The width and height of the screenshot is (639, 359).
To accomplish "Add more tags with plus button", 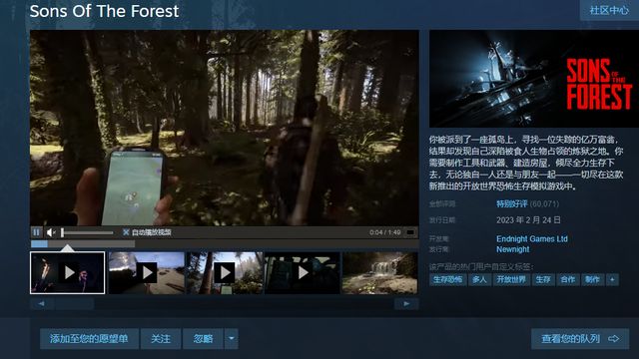I will (612, 279).
